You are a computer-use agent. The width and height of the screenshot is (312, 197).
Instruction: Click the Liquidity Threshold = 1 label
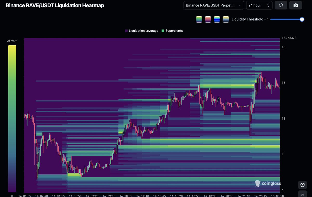pyautogui.click(x=250, y=19)
